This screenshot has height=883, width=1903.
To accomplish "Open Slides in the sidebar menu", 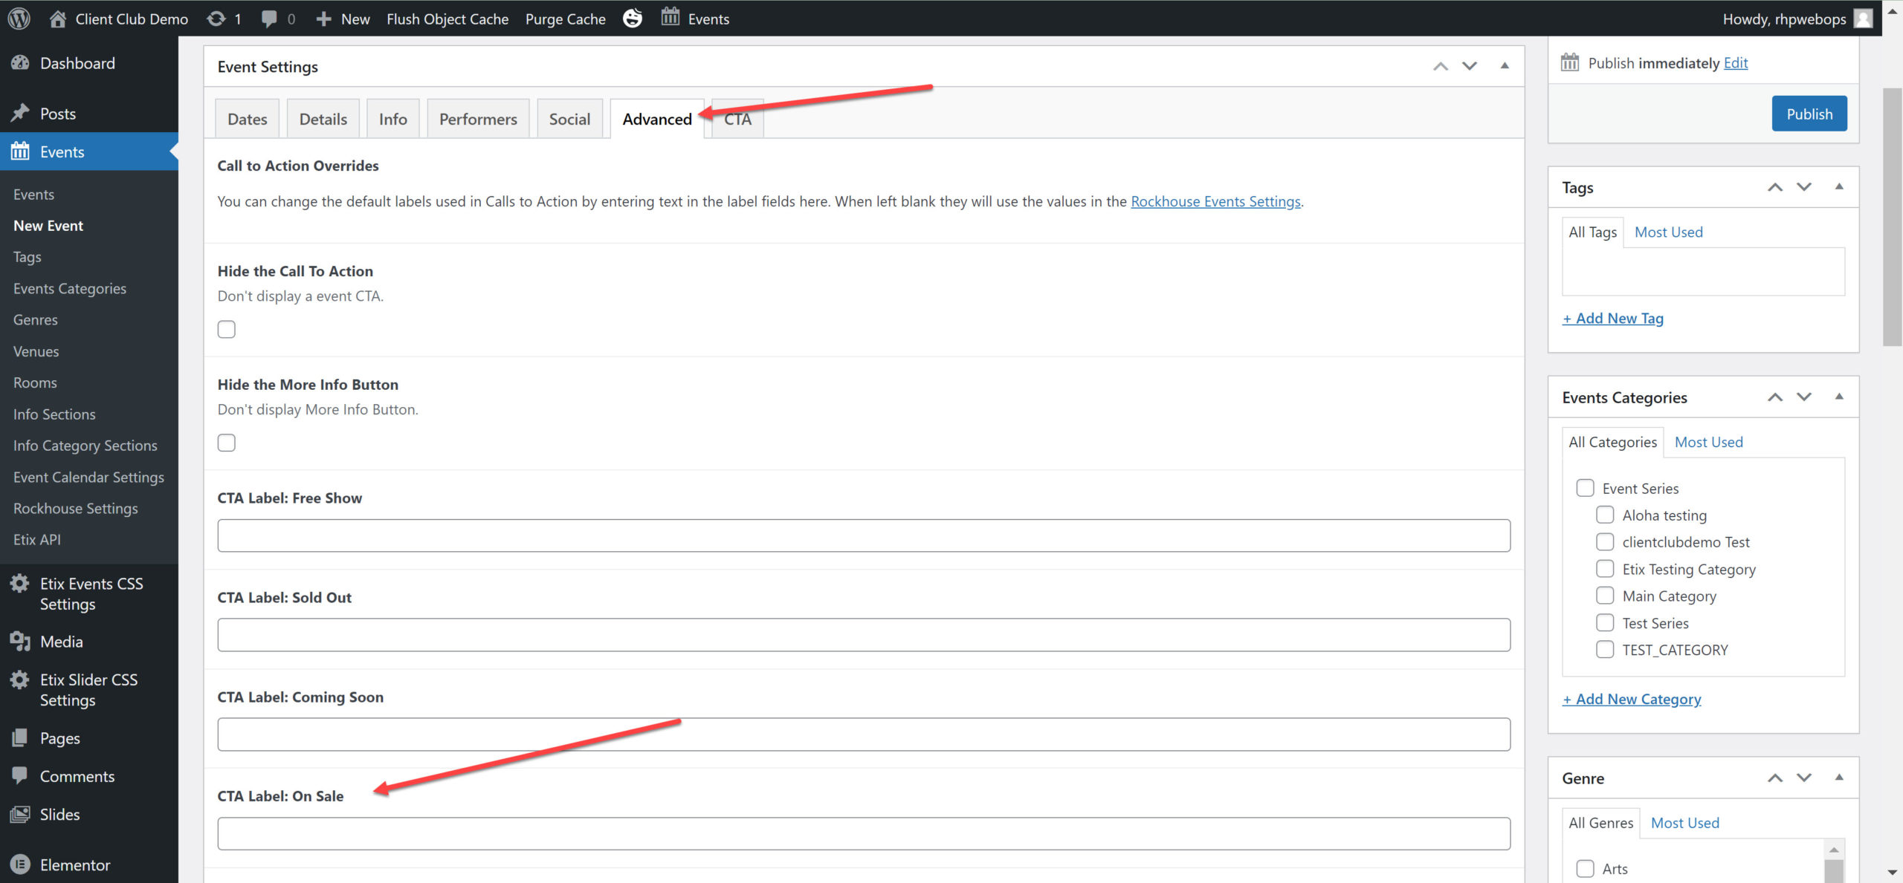I will pos(59,814).
